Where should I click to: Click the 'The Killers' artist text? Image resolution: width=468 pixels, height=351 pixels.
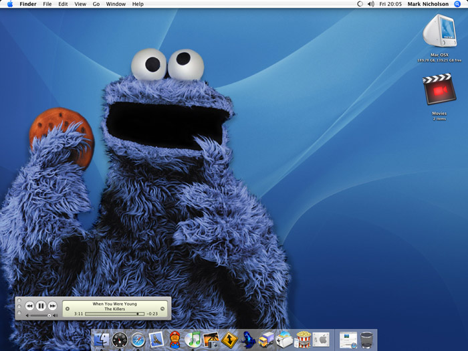coord(114,309)
